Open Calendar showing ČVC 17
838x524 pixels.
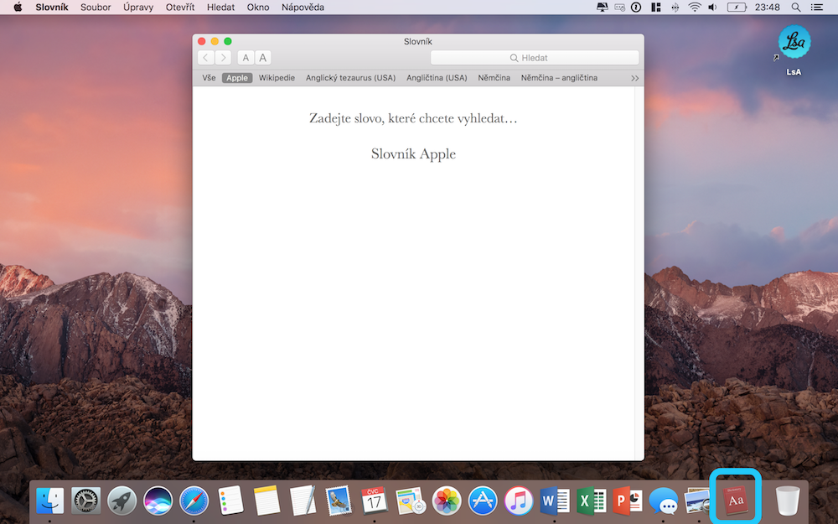click(x=374, y=501)
